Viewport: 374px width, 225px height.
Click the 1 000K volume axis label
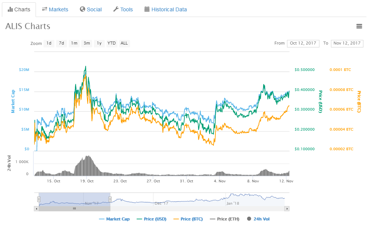coord(22,162)
